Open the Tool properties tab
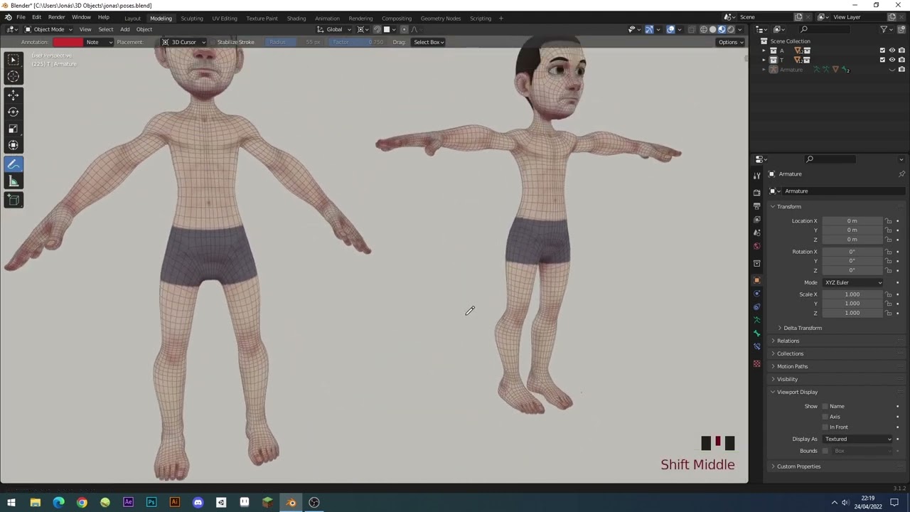The width and height of the screenshot is (910, 512). pyautogui.click(x=756, y=175)
